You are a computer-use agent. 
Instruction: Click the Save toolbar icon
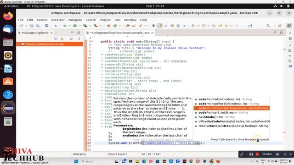pyautogui.click(x=32, y=26)
